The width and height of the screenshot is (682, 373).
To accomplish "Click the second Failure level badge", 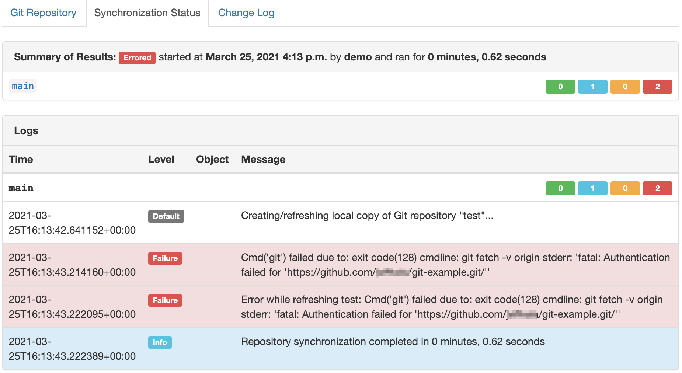I will coord(165,300).
